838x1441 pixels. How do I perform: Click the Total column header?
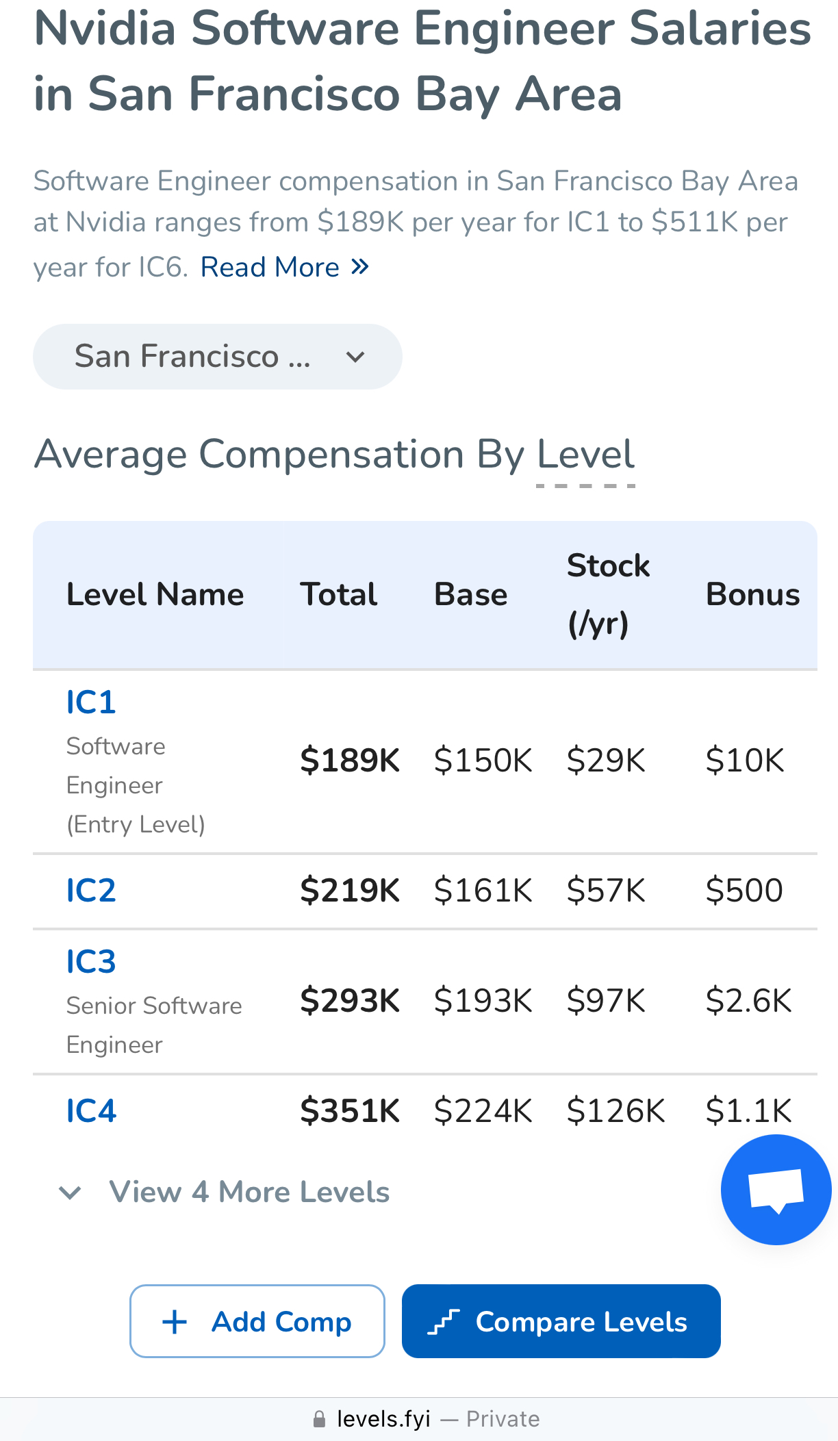point(339,594)
